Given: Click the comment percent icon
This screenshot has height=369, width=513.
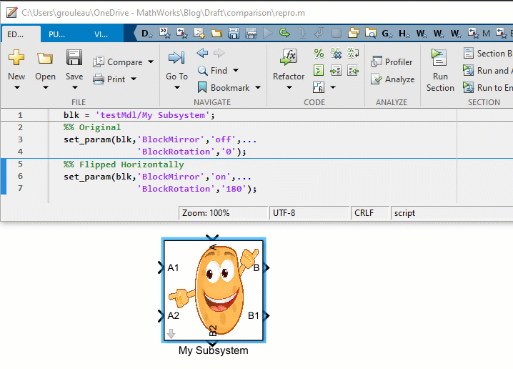Looking at the screenshot, I should point(319,54).
